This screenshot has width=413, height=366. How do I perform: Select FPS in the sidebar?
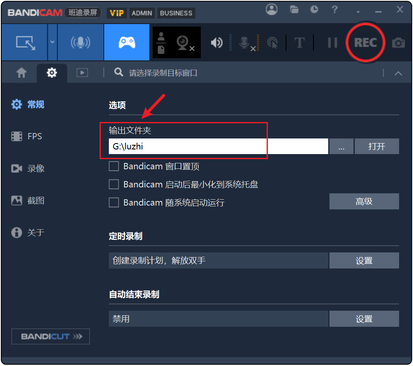(x=27, y=136)
